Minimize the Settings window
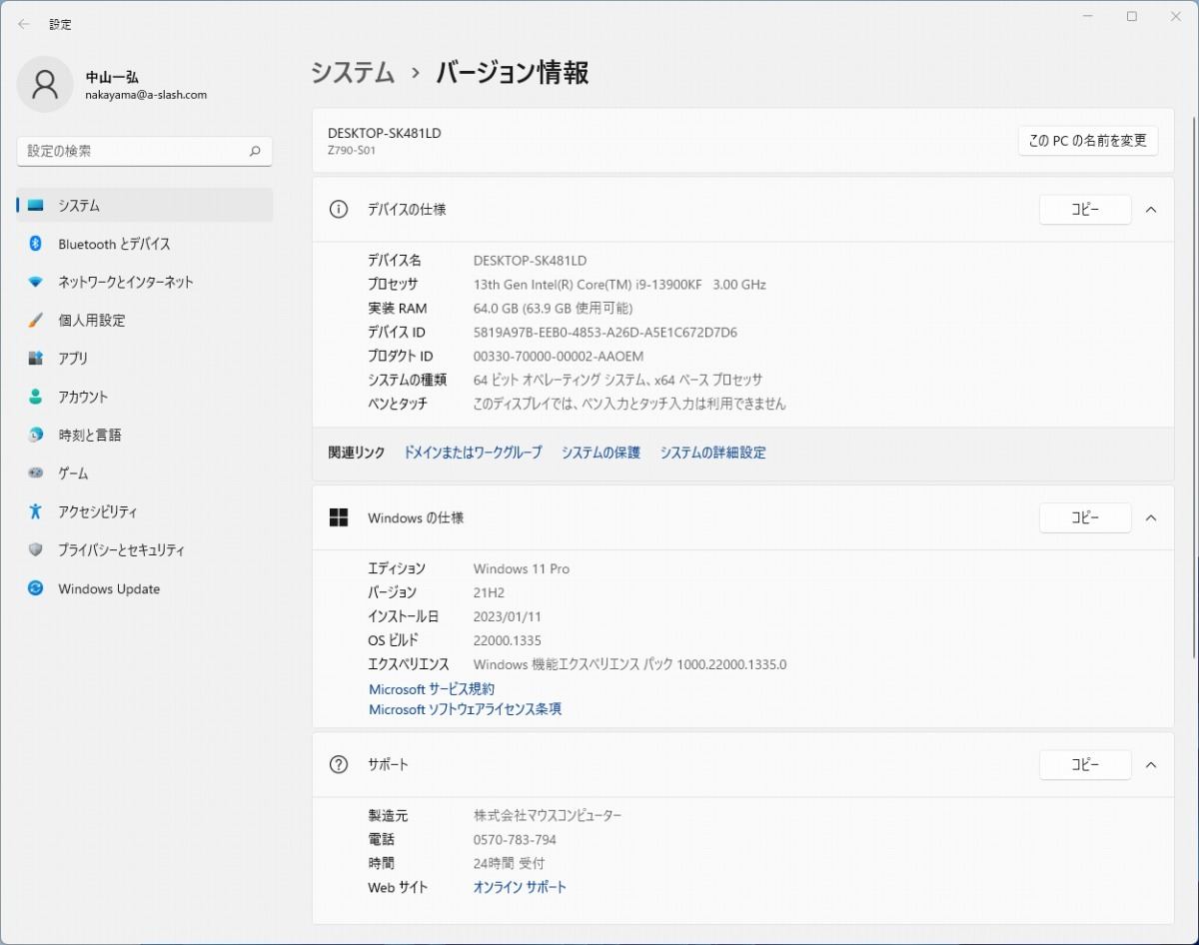 [x=1086, y=16]
